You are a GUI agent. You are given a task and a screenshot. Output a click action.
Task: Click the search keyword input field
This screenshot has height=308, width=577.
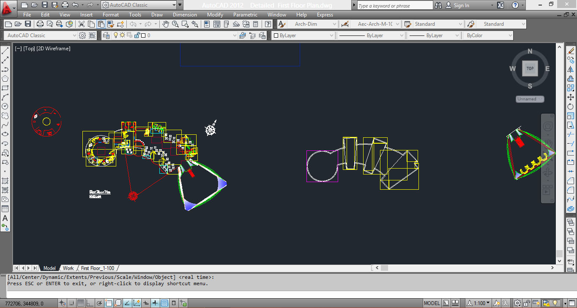tap(395, 5)
